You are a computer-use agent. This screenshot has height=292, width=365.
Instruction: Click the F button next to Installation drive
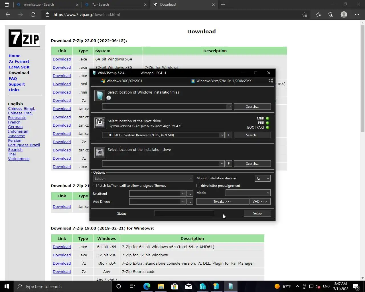(x=229, y=164)
